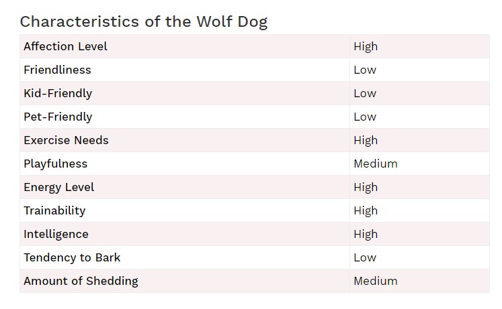This screenshot has width=502, height=309.
Task: Select the Friendliness row label
Action: click(x=57, y=70)
